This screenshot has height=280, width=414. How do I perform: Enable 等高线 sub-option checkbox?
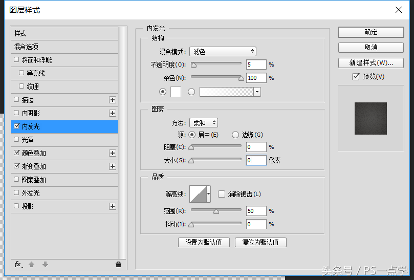click(x=21, y=73)
